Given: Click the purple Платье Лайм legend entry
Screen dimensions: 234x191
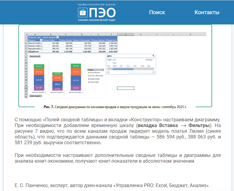Looking at the screenshot, I should point(93,82).
